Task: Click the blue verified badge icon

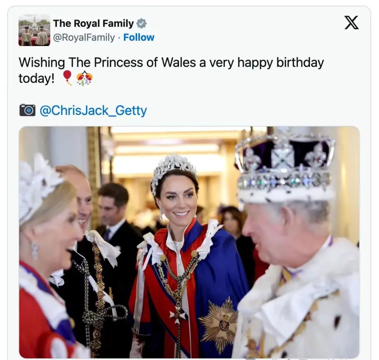Action: [141, 24]
